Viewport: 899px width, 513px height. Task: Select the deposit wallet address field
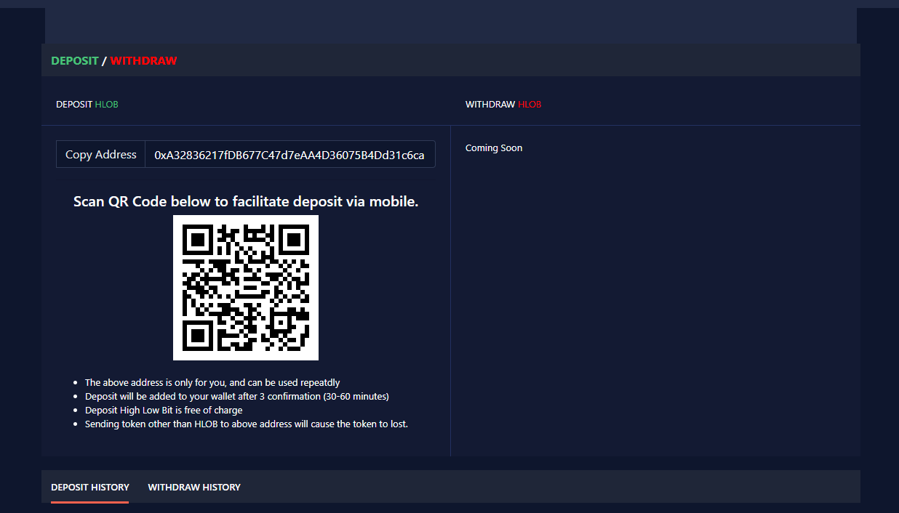pos(289,154)
